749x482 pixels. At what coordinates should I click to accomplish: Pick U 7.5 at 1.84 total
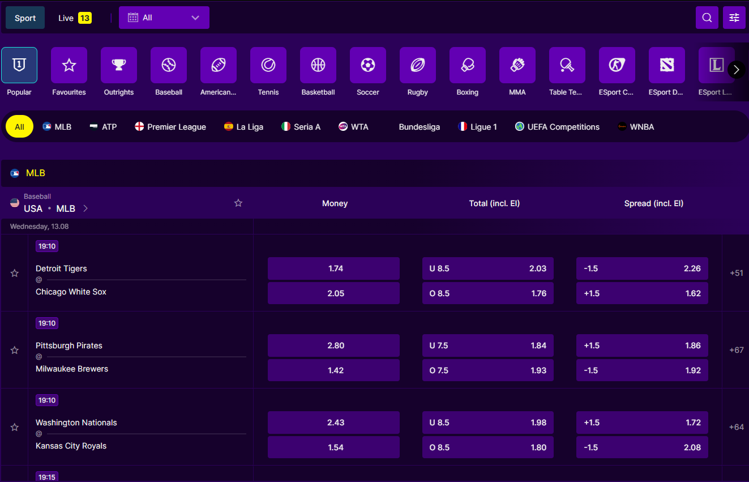pos(488,345)
